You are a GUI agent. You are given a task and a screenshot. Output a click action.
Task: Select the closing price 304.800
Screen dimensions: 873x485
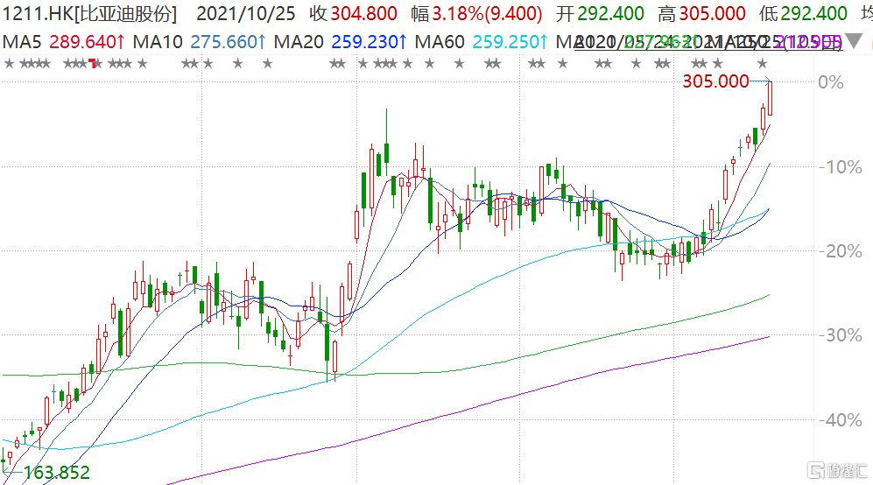363,13
